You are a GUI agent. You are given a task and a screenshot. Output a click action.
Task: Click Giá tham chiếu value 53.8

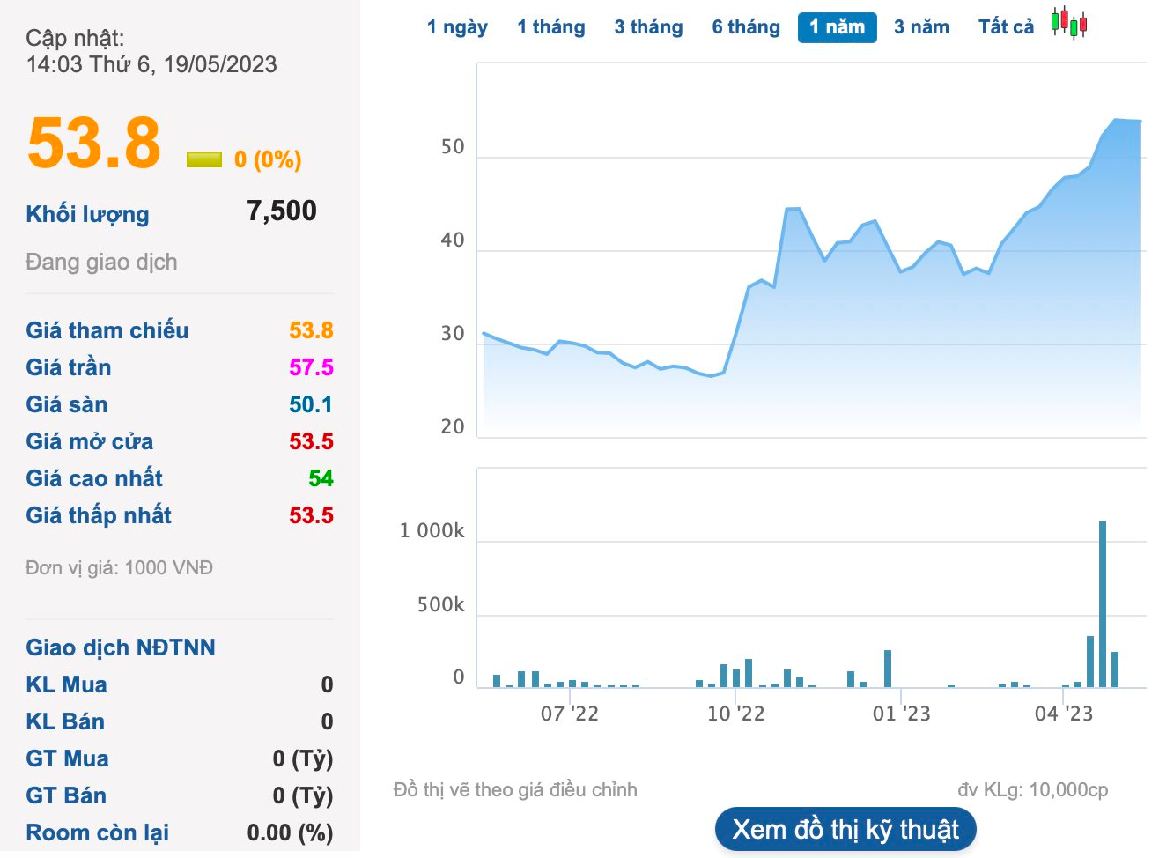[x=311, y=330]
